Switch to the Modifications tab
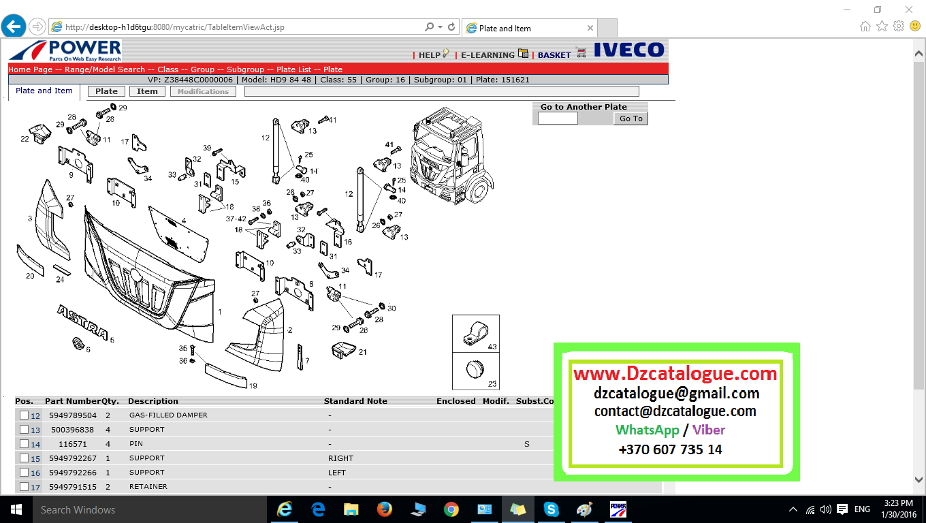This screenshot has width=926, height=523. pyautogui.click(x=203, y=91)
